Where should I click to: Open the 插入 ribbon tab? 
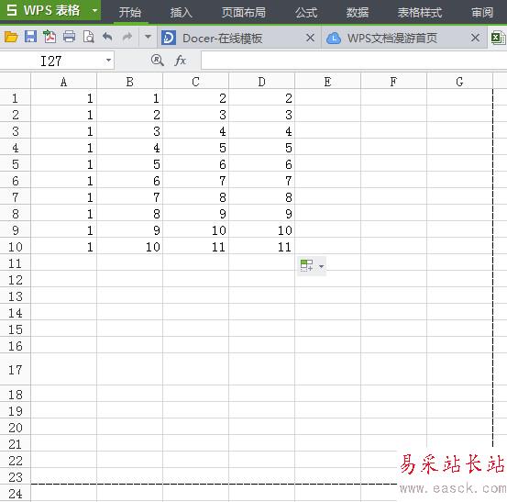(182, 12)
